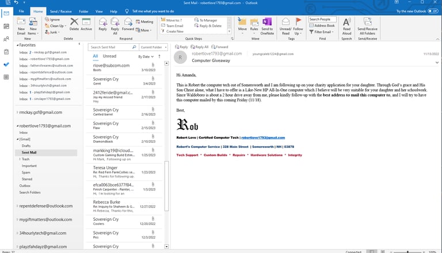Open the Rules button
The height and width of the screenshot is (253, 442).
tap(254, 26)
